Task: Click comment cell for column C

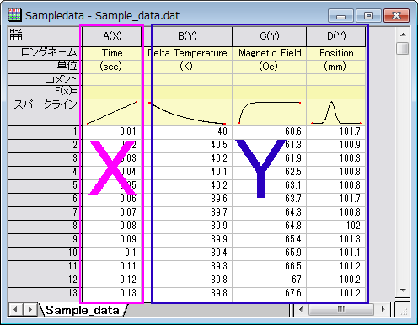Action: [269, 80]
